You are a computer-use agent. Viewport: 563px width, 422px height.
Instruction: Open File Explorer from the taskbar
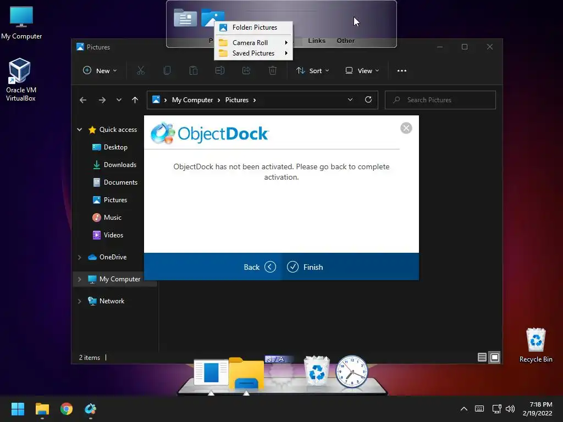pyautogui.click(x=42, y=409)
